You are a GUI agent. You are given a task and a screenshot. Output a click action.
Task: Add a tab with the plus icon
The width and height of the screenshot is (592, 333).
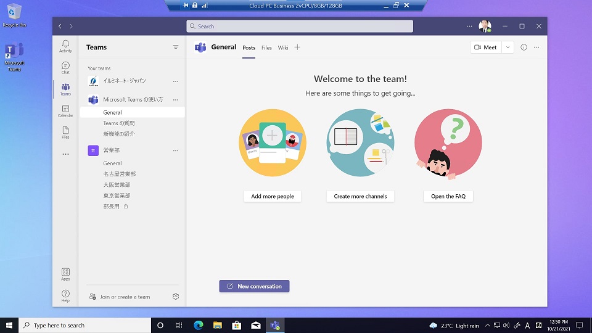pyautogui.click(x=297, y=47)
